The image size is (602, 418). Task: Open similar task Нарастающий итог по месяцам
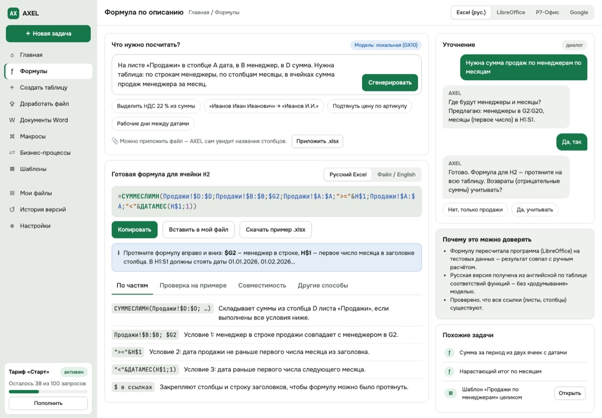(x=515, y=372)
